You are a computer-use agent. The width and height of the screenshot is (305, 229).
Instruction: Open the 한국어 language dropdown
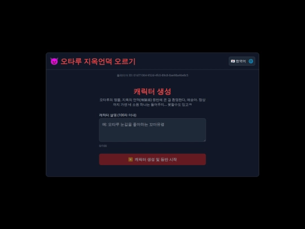point(242,61)
